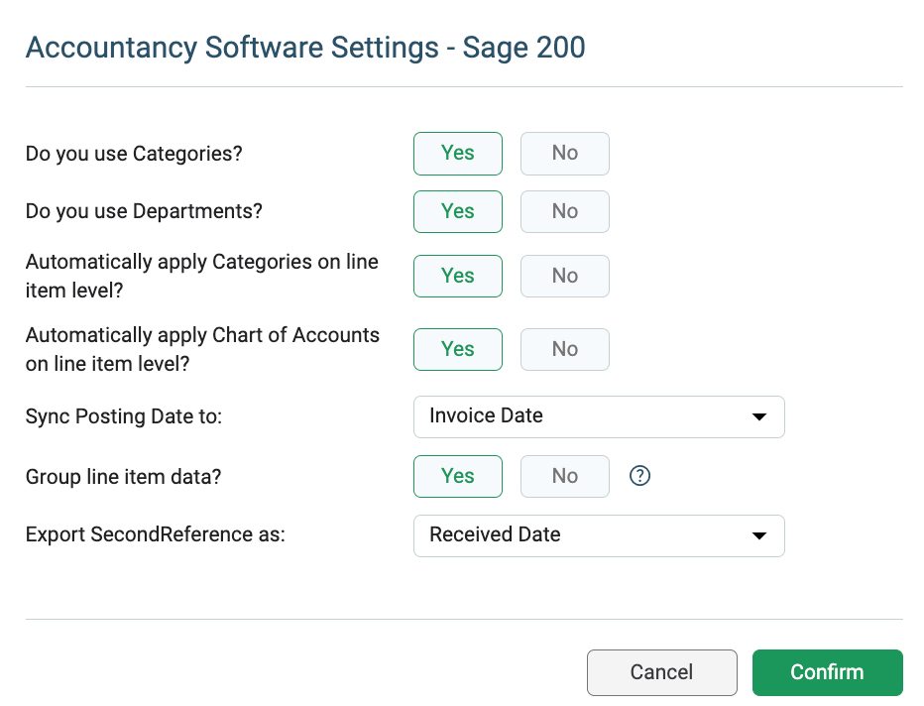Image resolution: width=924 pixels, height=706 pixels.
Task: Select Yes for Do you use Categories
Action: click(x=458, y=154)
